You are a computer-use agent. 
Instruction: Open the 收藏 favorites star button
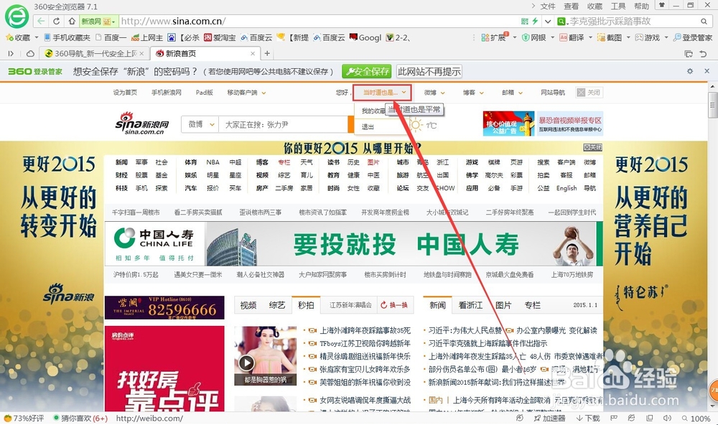[18, 37]
